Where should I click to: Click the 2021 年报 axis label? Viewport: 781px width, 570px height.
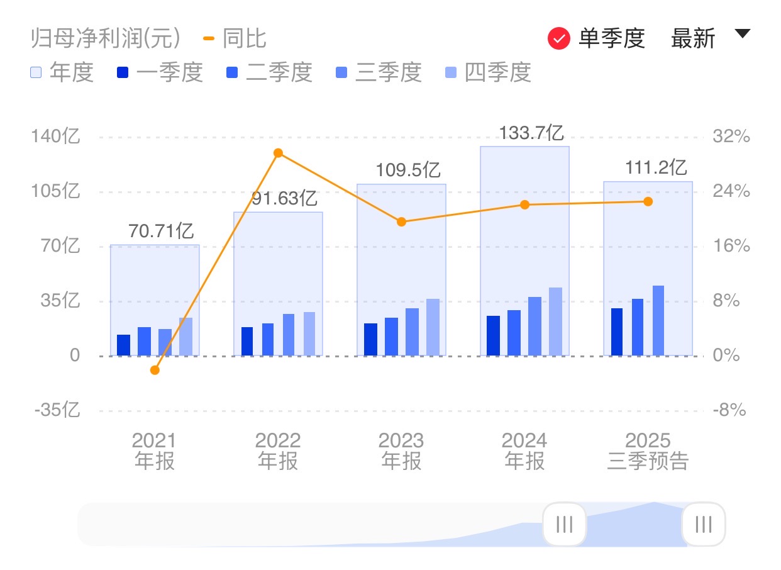point(155,451)
